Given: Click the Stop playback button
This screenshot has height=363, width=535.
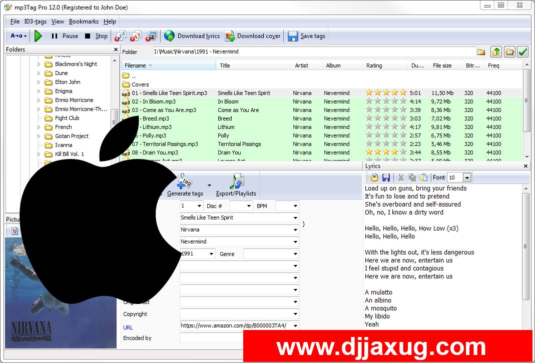Looking at the screenshot, I should [x=96, y=36].
